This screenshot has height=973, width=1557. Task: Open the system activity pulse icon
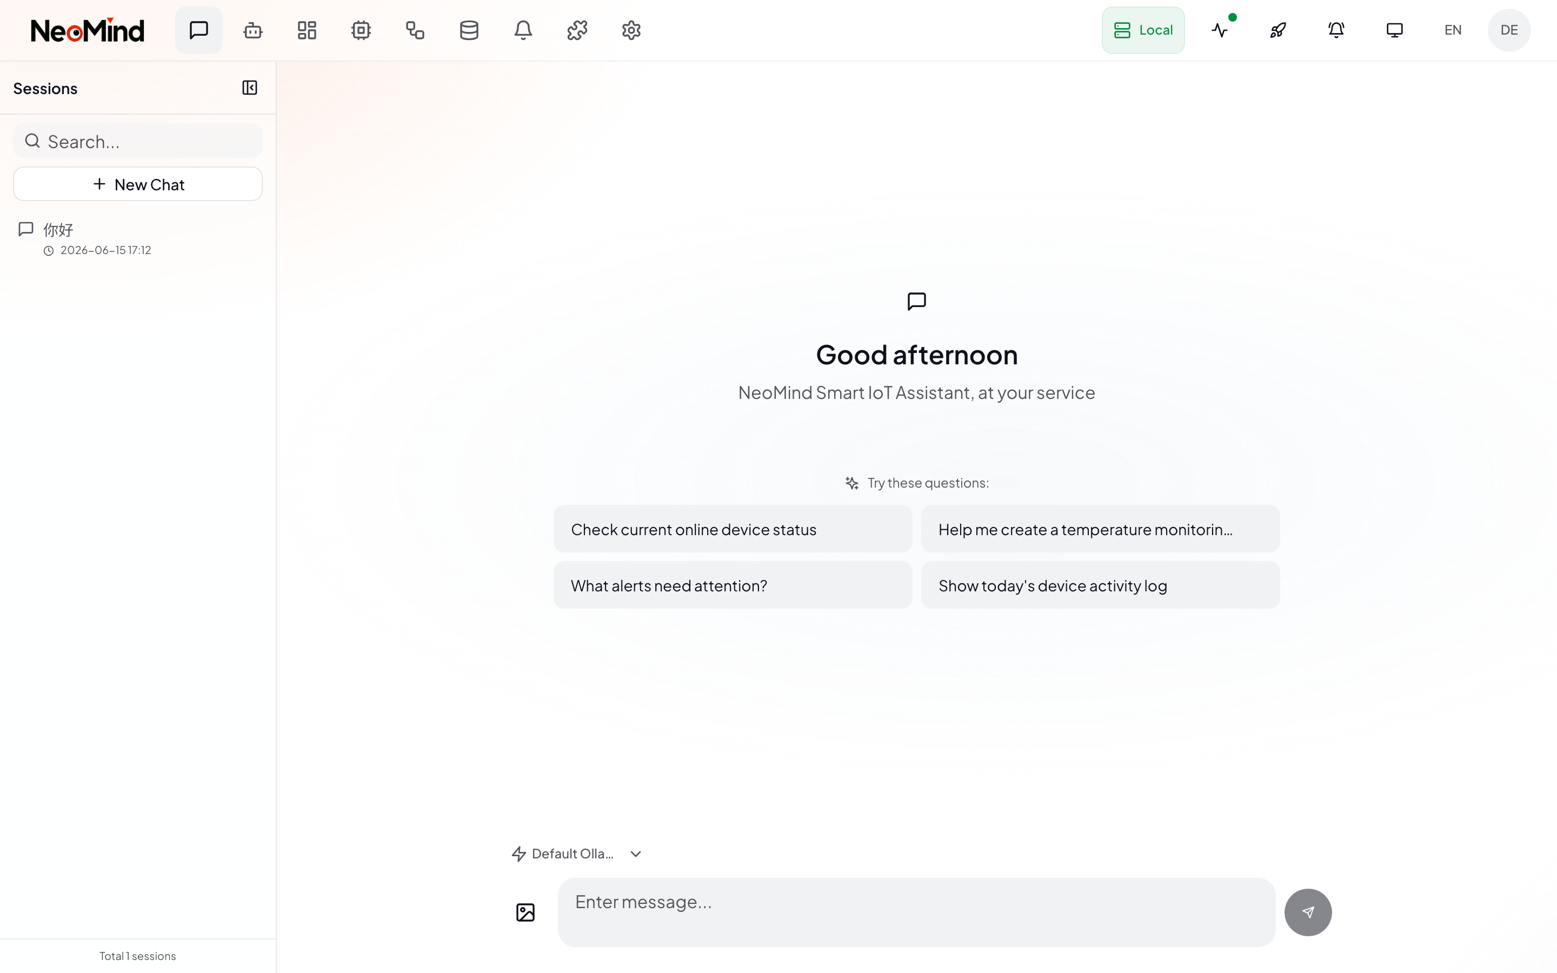(x=1220, y=30)
